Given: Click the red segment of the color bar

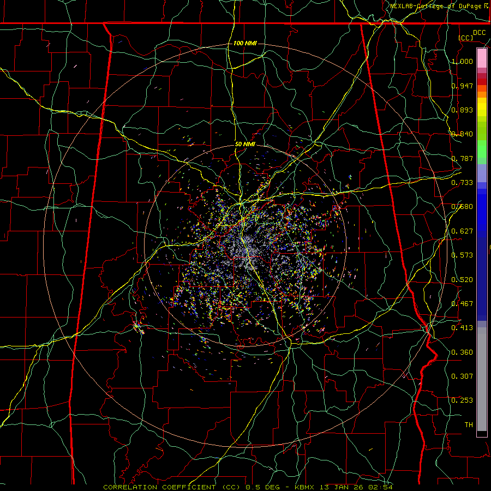Looking at the screenshot, I should tap(482, 82).
